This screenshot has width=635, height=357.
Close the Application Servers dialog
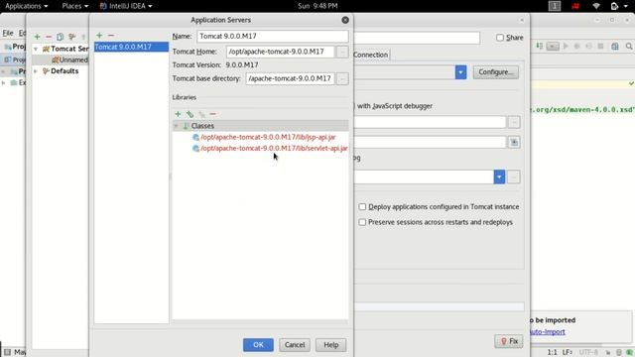pos(345,20)
